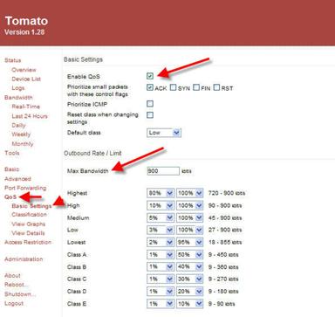This screenshot has width=335, height=317.
Task: Tick Reset class when changing settings
Action: click(150, 115)
